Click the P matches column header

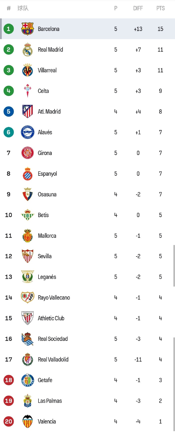116,8
